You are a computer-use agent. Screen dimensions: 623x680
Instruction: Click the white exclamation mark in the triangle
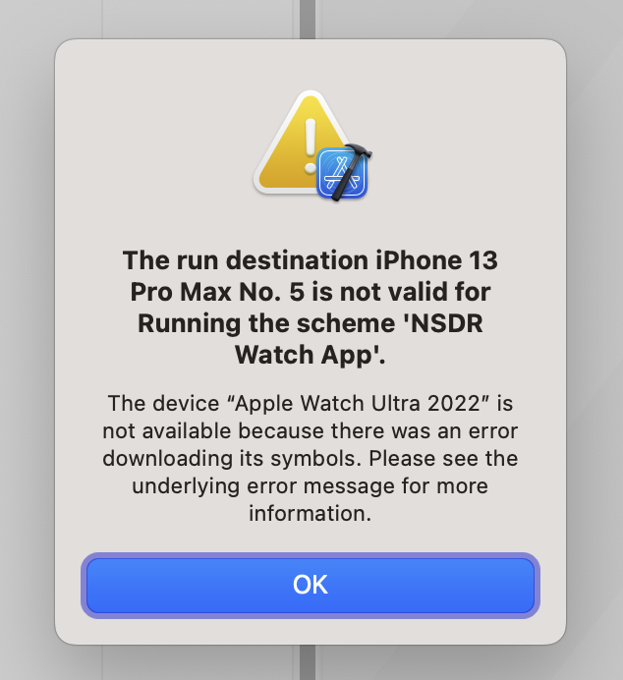pos(310,146)
